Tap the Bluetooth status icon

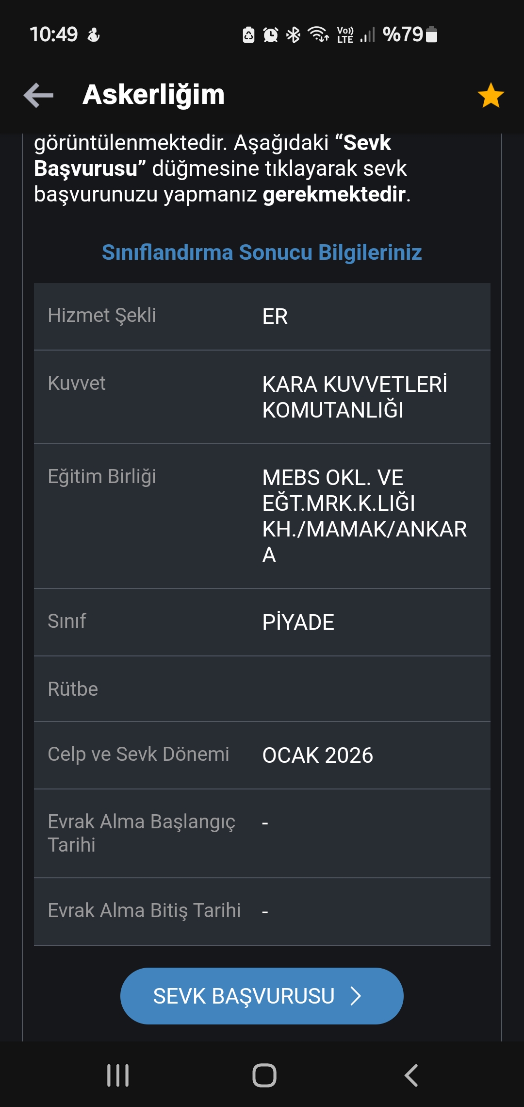(293, 34)
